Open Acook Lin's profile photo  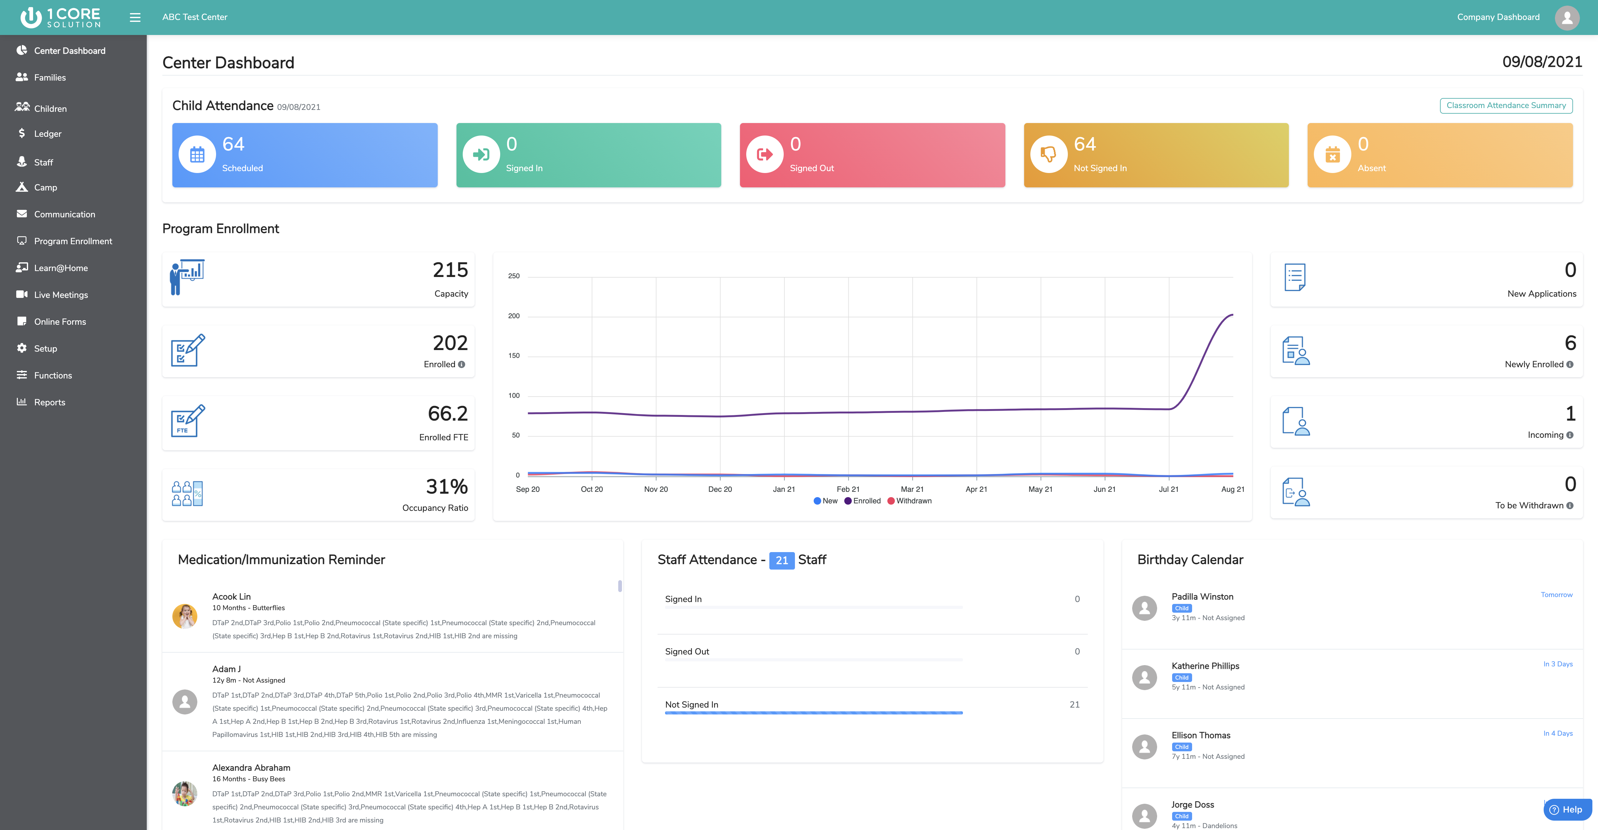click(x=184, y=616)
